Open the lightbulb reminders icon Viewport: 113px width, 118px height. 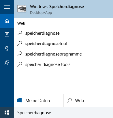pyautogui.click(x=7, y=49)
